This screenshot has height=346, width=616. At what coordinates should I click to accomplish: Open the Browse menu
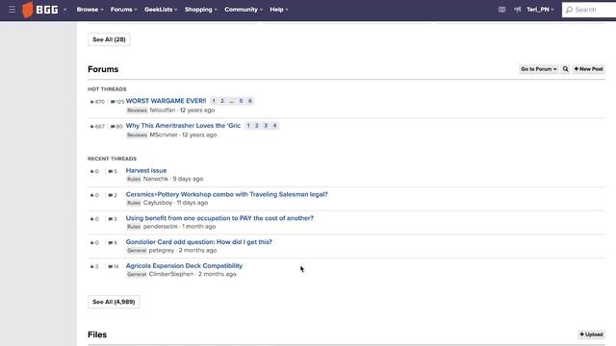(x=90, y=10)
